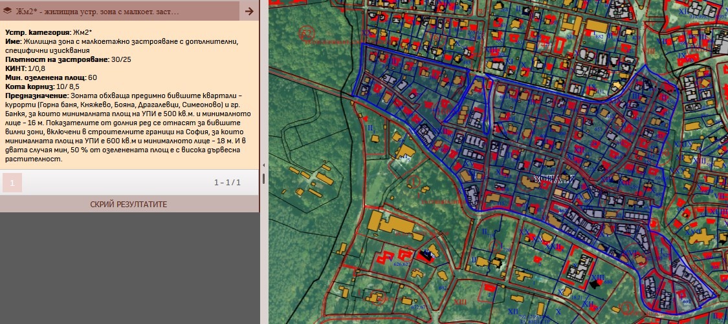Click the 1 – 1 / 1 results counter
Viewport: 728px width, 324px height.
[227, 183]
